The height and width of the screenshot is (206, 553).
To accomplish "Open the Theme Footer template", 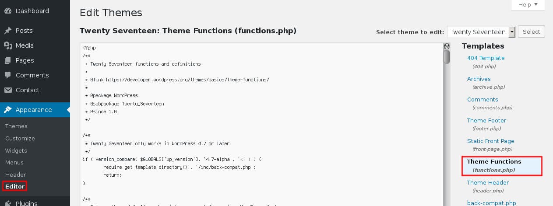I will pos(486,120).
